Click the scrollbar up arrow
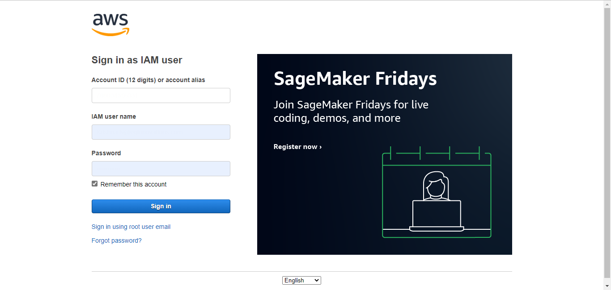The image size is (611, 290). tap(607, 4)
